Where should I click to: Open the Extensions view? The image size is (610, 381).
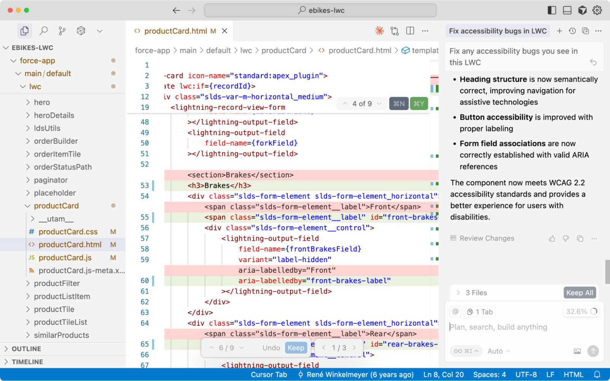pyautogui.click(x=81, y=30)
